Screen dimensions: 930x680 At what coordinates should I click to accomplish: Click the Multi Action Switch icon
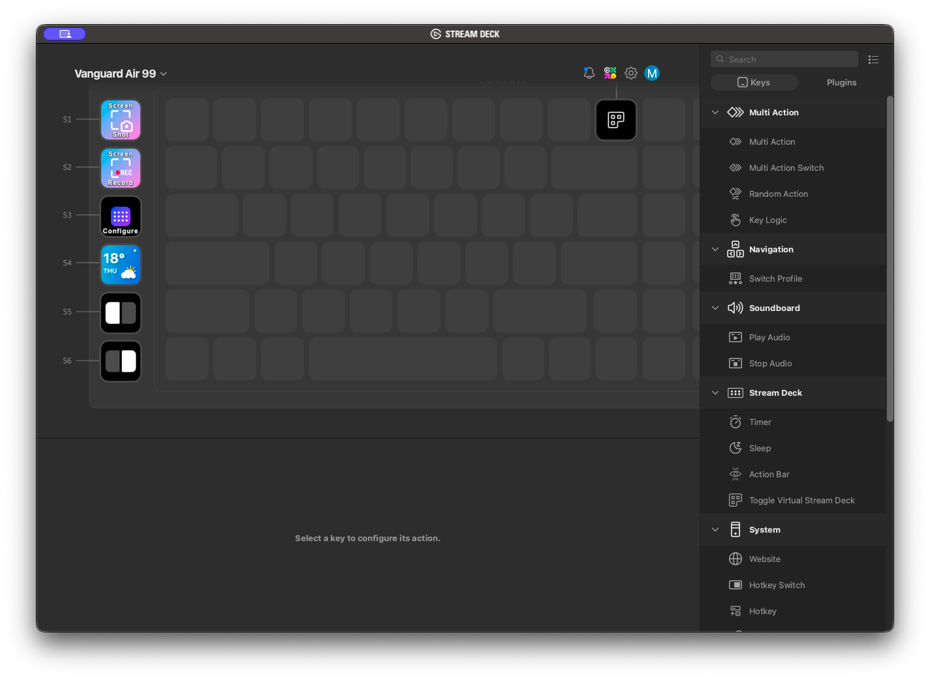736,168
